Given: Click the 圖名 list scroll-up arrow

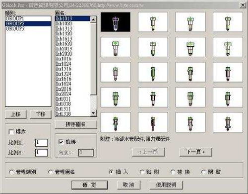Looking at the screenshot, I should (x=93, y=19).
